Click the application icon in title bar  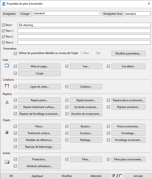point(3,3)
